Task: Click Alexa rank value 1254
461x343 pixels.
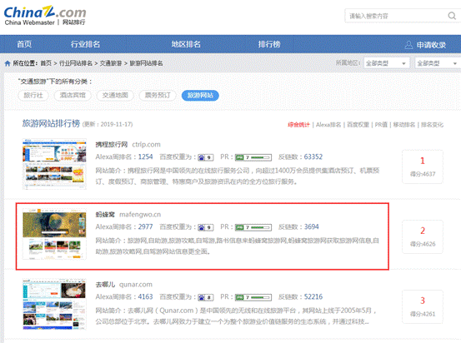Action: [146, 157]
